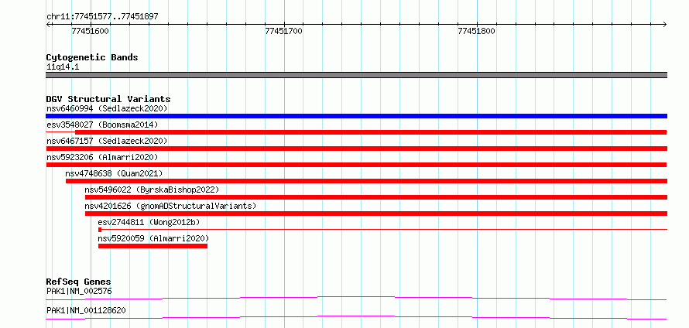Click the red esv3548027 variant bar
Viewport: 689px width, 328px height.
(x=371, y=132)
